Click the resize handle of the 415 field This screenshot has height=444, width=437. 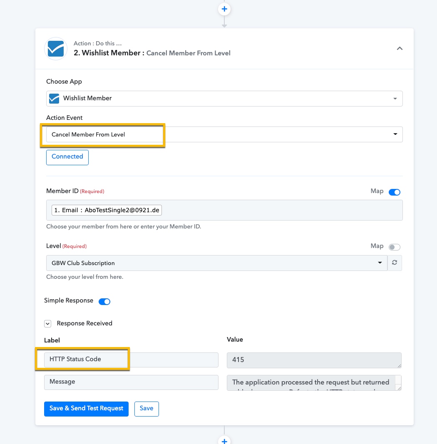pyautogui.click(x=399, y=366)
